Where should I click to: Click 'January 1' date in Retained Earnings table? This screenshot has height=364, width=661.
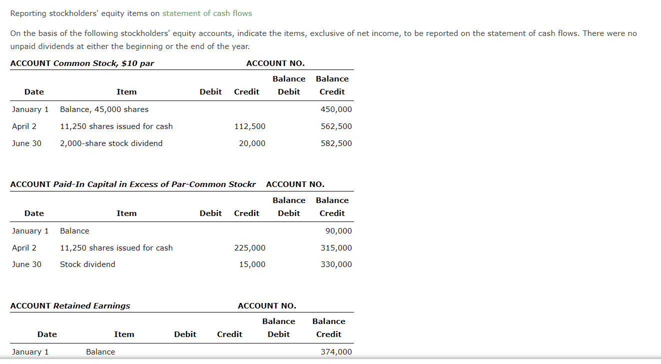pos(30,352)
